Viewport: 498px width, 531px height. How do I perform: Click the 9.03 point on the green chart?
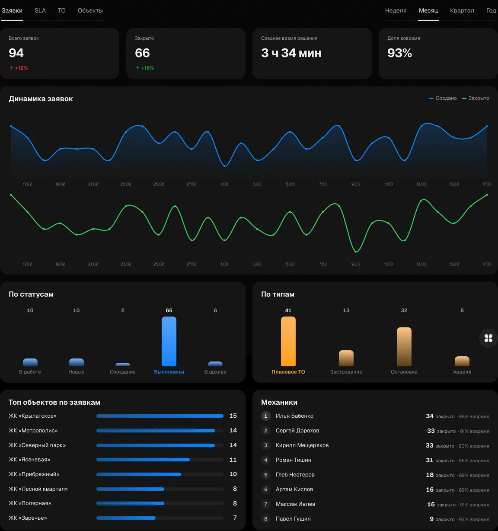(356, 251)
